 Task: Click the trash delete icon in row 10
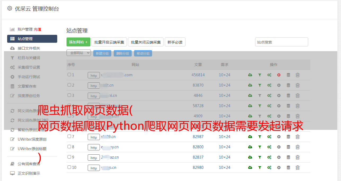(x=298, y=168)
